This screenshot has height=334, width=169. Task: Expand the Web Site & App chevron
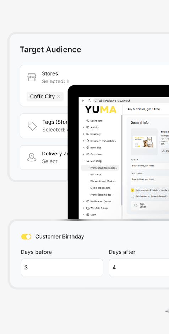tap(83, 208)
